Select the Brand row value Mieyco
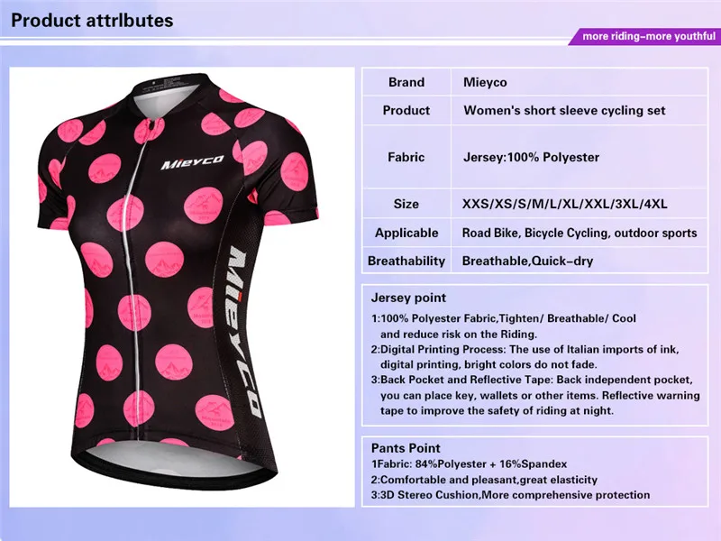721x541 pixels. (x=485, y=82)
